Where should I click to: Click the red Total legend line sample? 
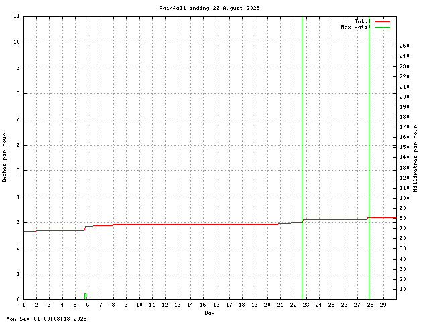point(382,21)
